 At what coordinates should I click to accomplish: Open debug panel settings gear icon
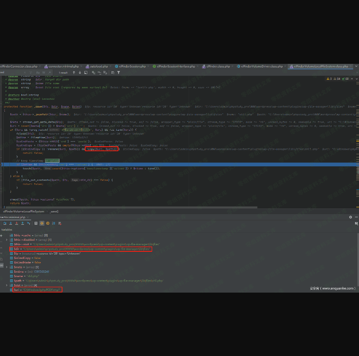tap(350, 217)
